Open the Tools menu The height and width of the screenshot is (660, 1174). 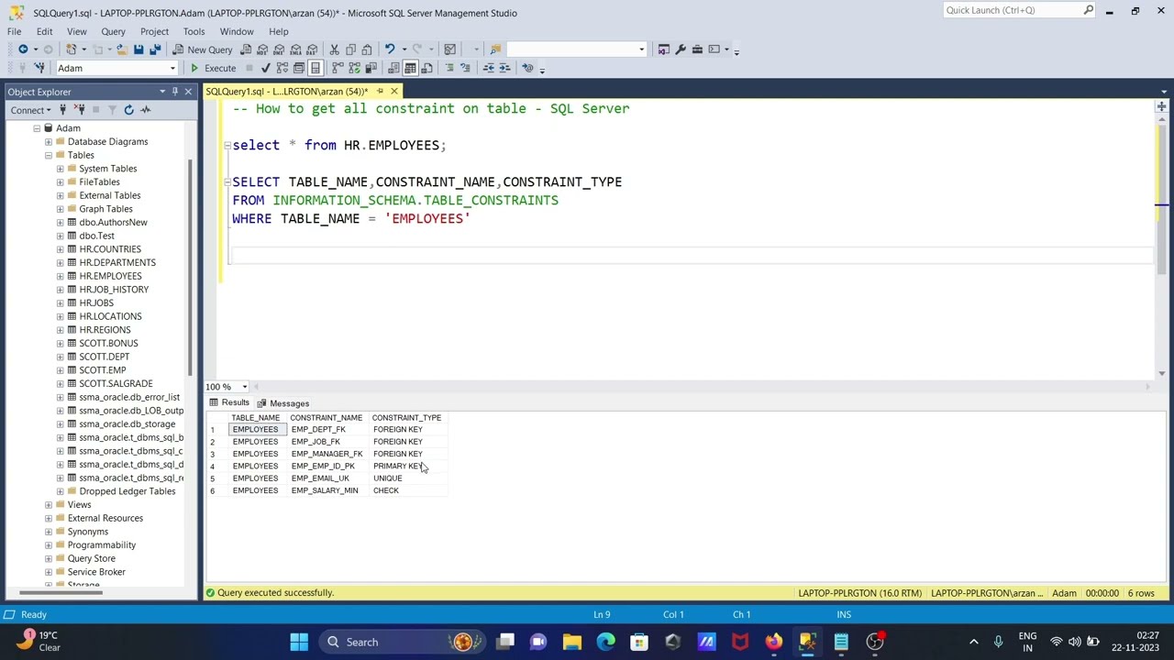pyautogui.click(x=194, y=31)
